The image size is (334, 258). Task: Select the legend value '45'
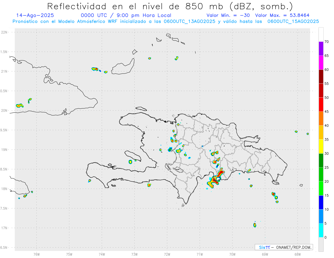(326, 112)
